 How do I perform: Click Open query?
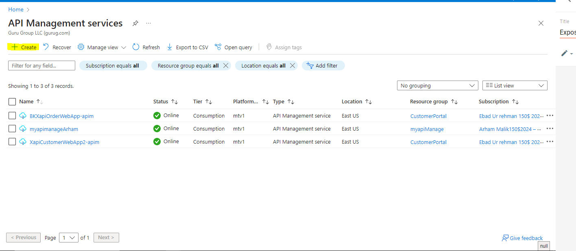click(x=233, y=47)
